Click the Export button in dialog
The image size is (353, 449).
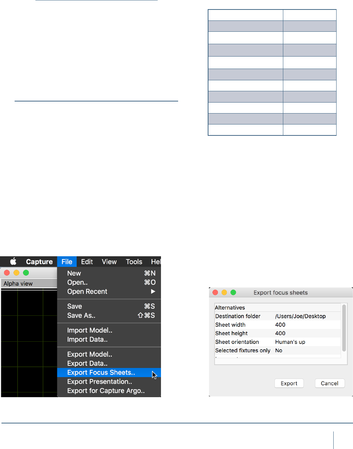(x=289, y=383)
